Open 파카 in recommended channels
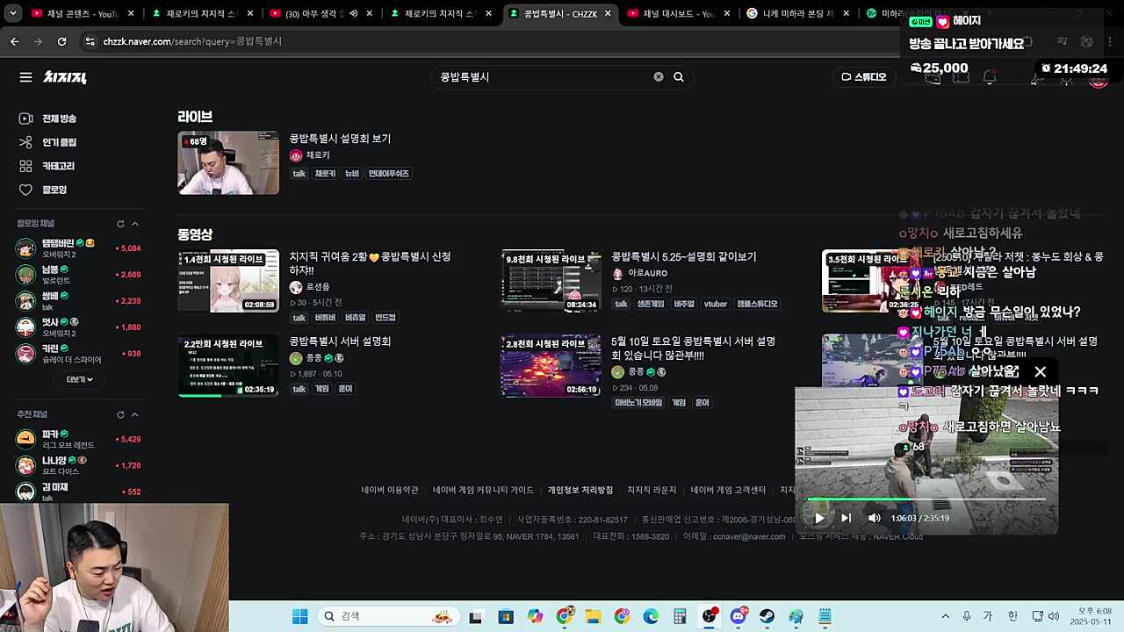The image size is (1124, 632). coord(79,439)
